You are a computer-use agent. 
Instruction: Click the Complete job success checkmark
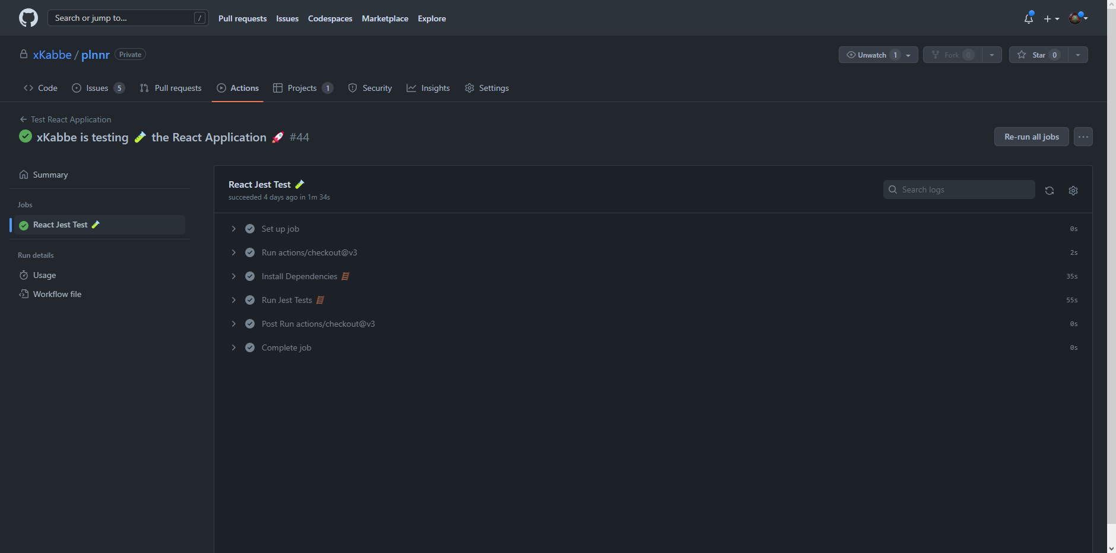coord(250,347)
